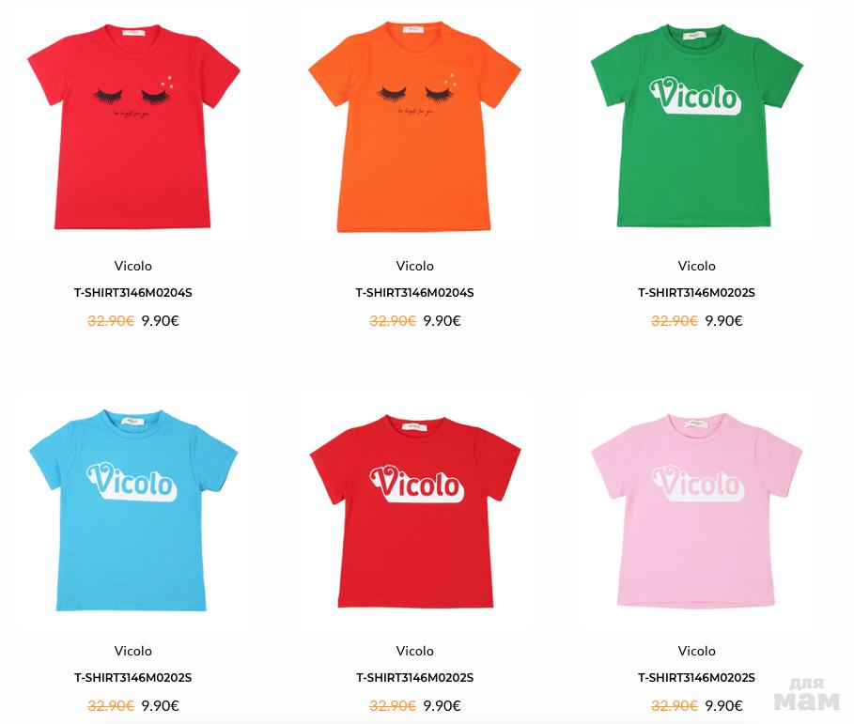Click the 9.90€ price under green shirt

(x=723, y=321)
